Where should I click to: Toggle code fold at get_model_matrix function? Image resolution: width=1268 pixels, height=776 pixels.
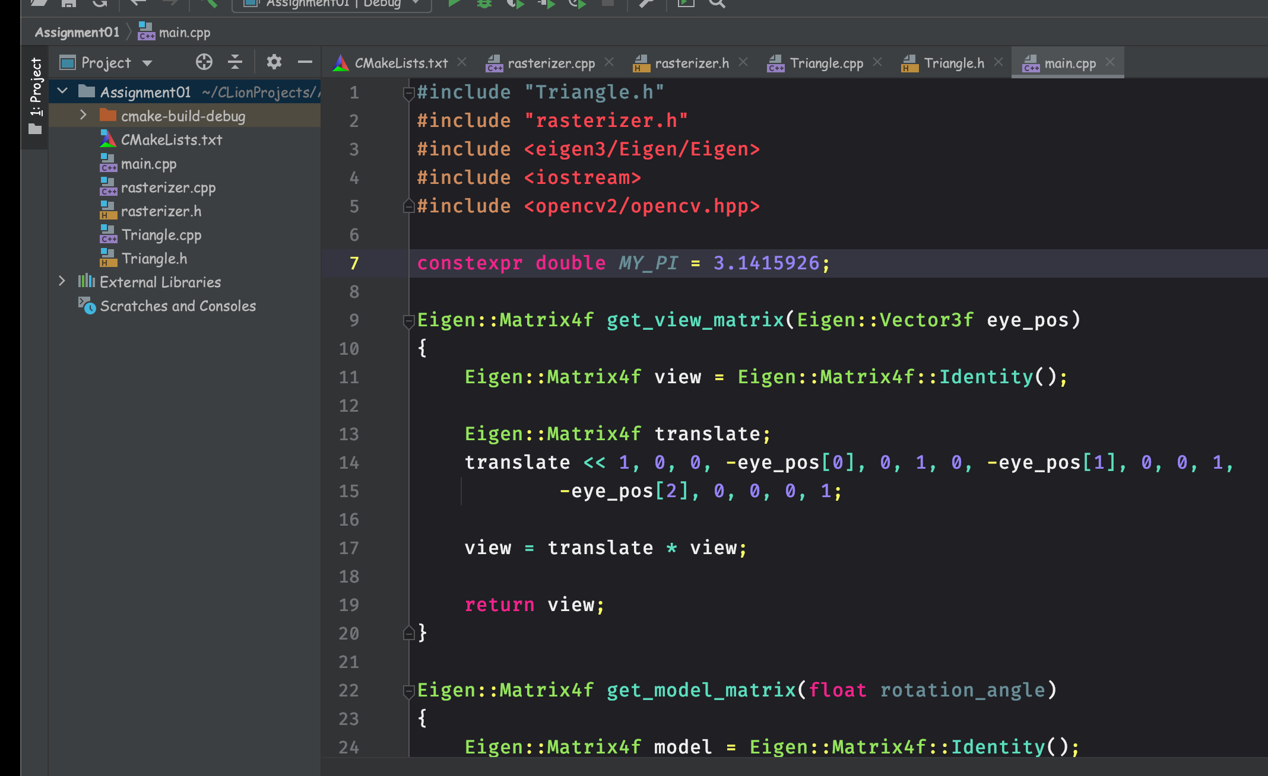(x=408, y=691)
